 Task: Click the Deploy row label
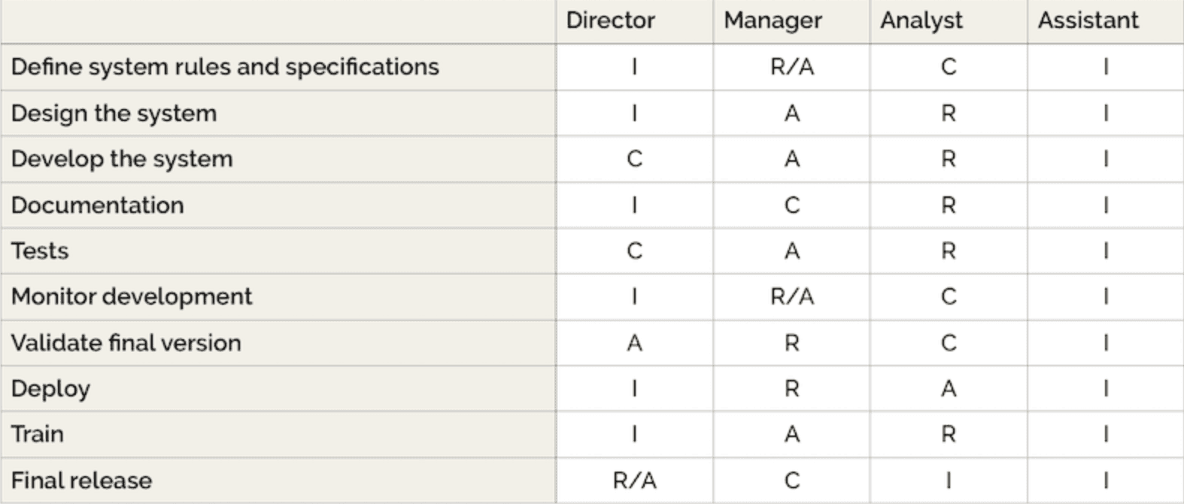(x=50, y=390)
